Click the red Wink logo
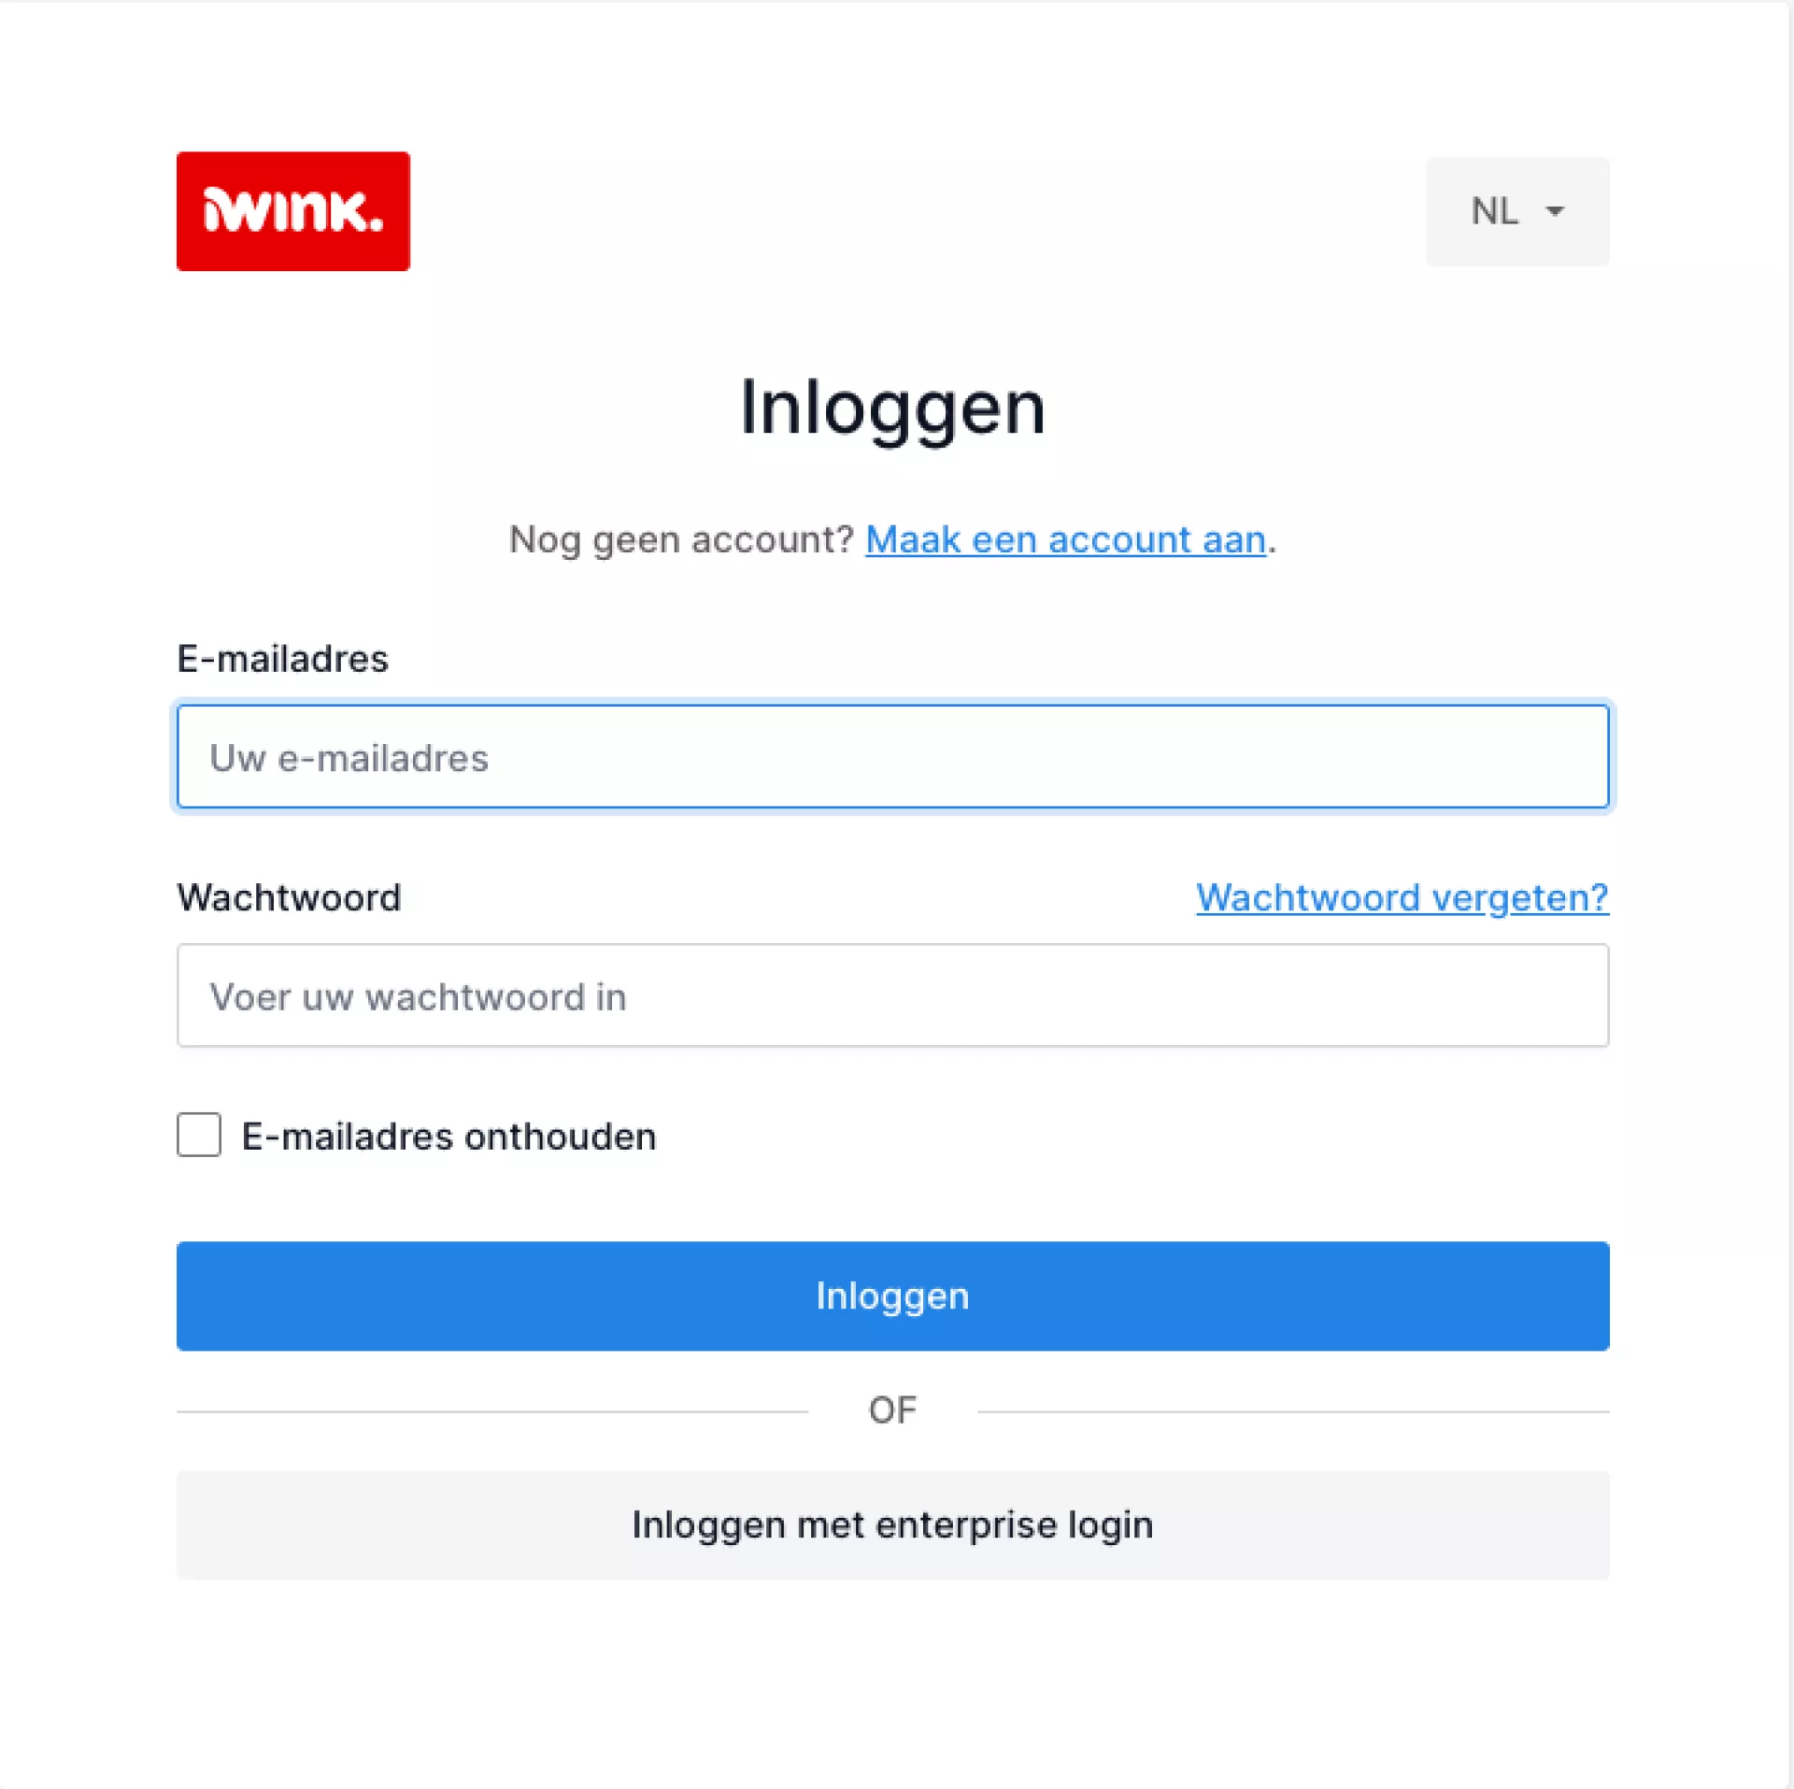 [292, 211]
